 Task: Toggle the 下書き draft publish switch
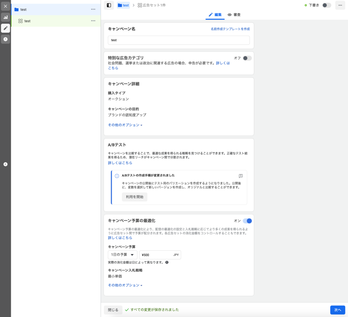(x=326, y=5)
